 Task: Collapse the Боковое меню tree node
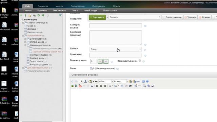click(23, 36)
